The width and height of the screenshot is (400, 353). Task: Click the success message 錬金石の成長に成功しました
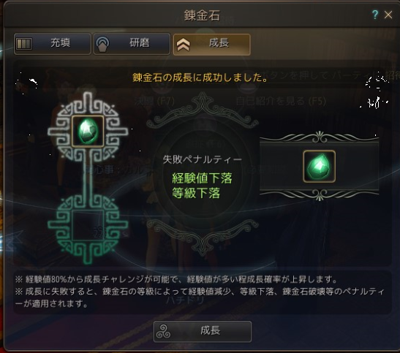click(200, 77)
